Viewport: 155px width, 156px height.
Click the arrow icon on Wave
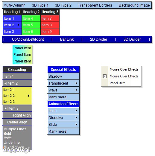click(x=76, y=90)
